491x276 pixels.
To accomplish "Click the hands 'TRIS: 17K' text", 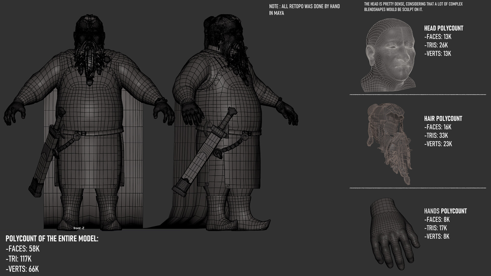I will [x=436, y=228].
